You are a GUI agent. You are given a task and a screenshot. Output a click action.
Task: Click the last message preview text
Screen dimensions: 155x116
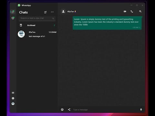tap(37, 36)
